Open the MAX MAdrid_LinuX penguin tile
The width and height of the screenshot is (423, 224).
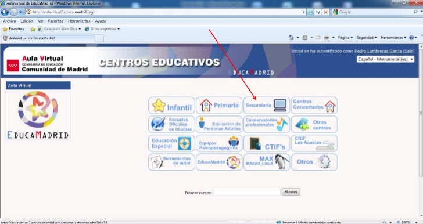click(267, 162)
